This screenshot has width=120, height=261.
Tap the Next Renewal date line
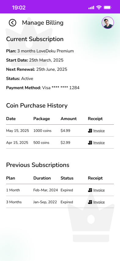click(x=37, y=70)
